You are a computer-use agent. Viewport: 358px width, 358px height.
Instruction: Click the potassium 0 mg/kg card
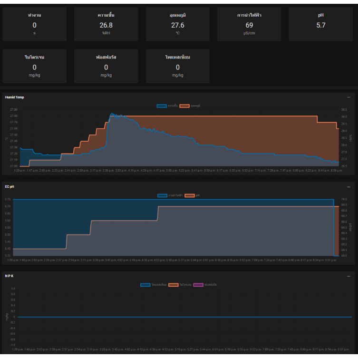point(177,66)
